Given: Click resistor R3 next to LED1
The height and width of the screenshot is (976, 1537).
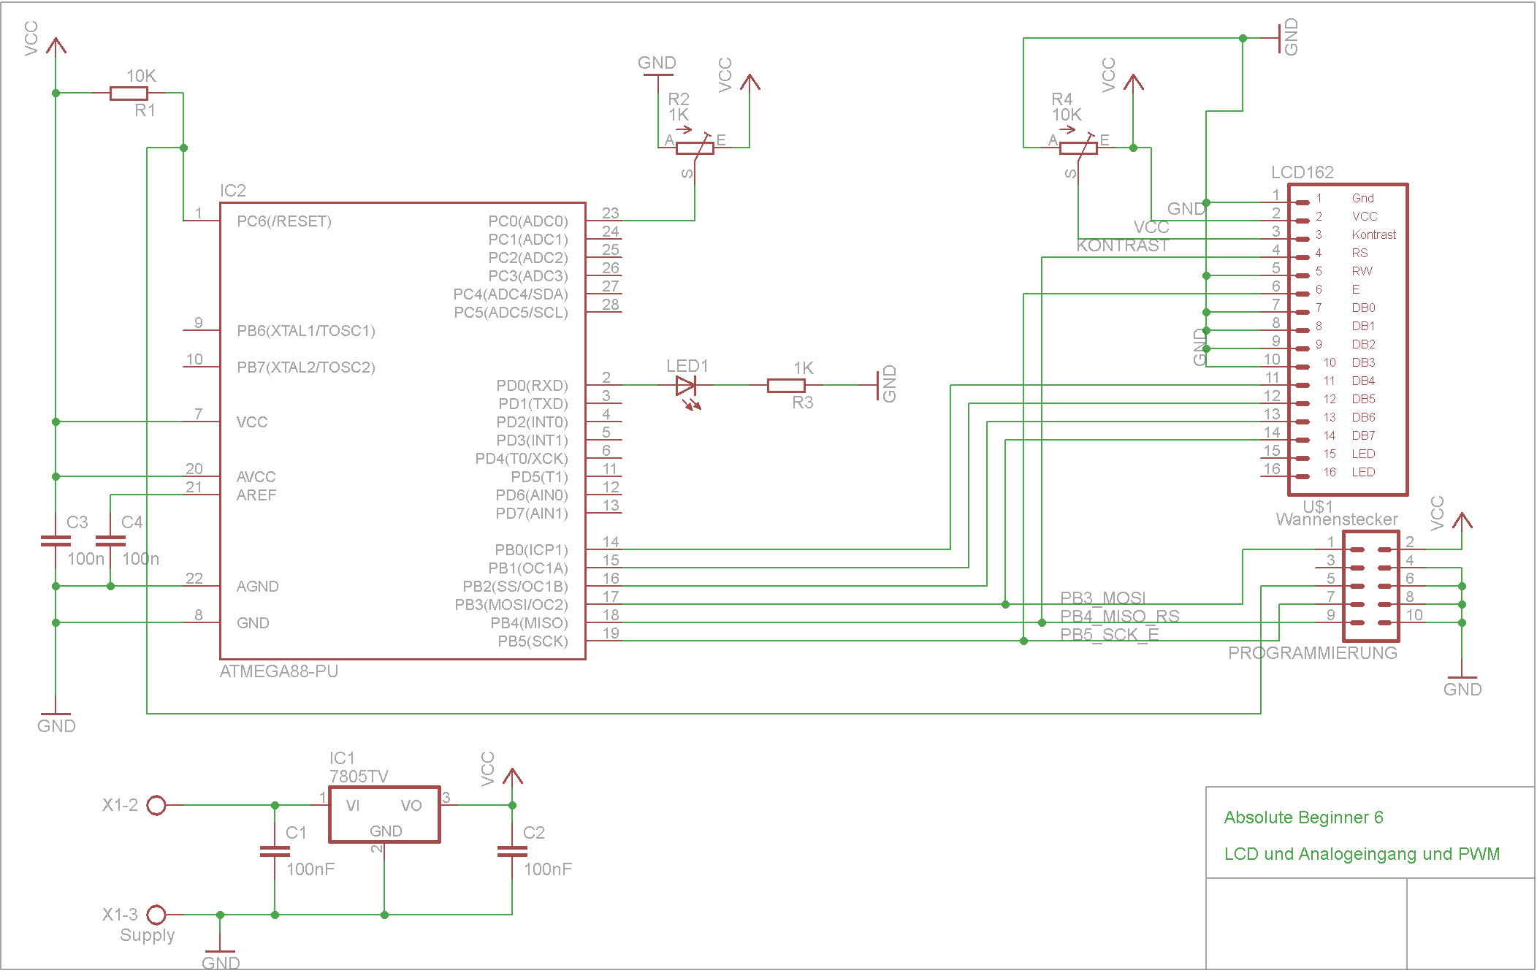Looking at the screenshot, I should (x=785, y=385).
